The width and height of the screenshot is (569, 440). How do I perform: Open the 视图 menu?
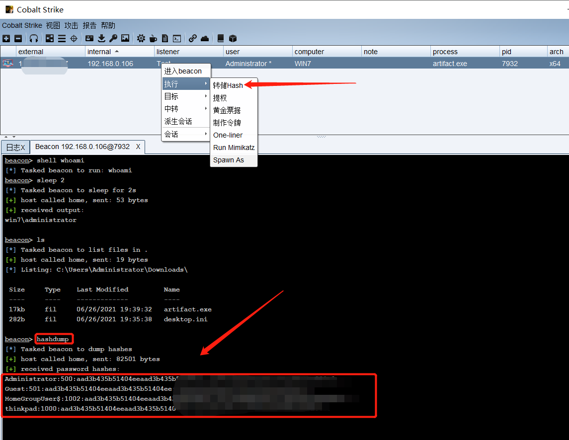(53, 25)
